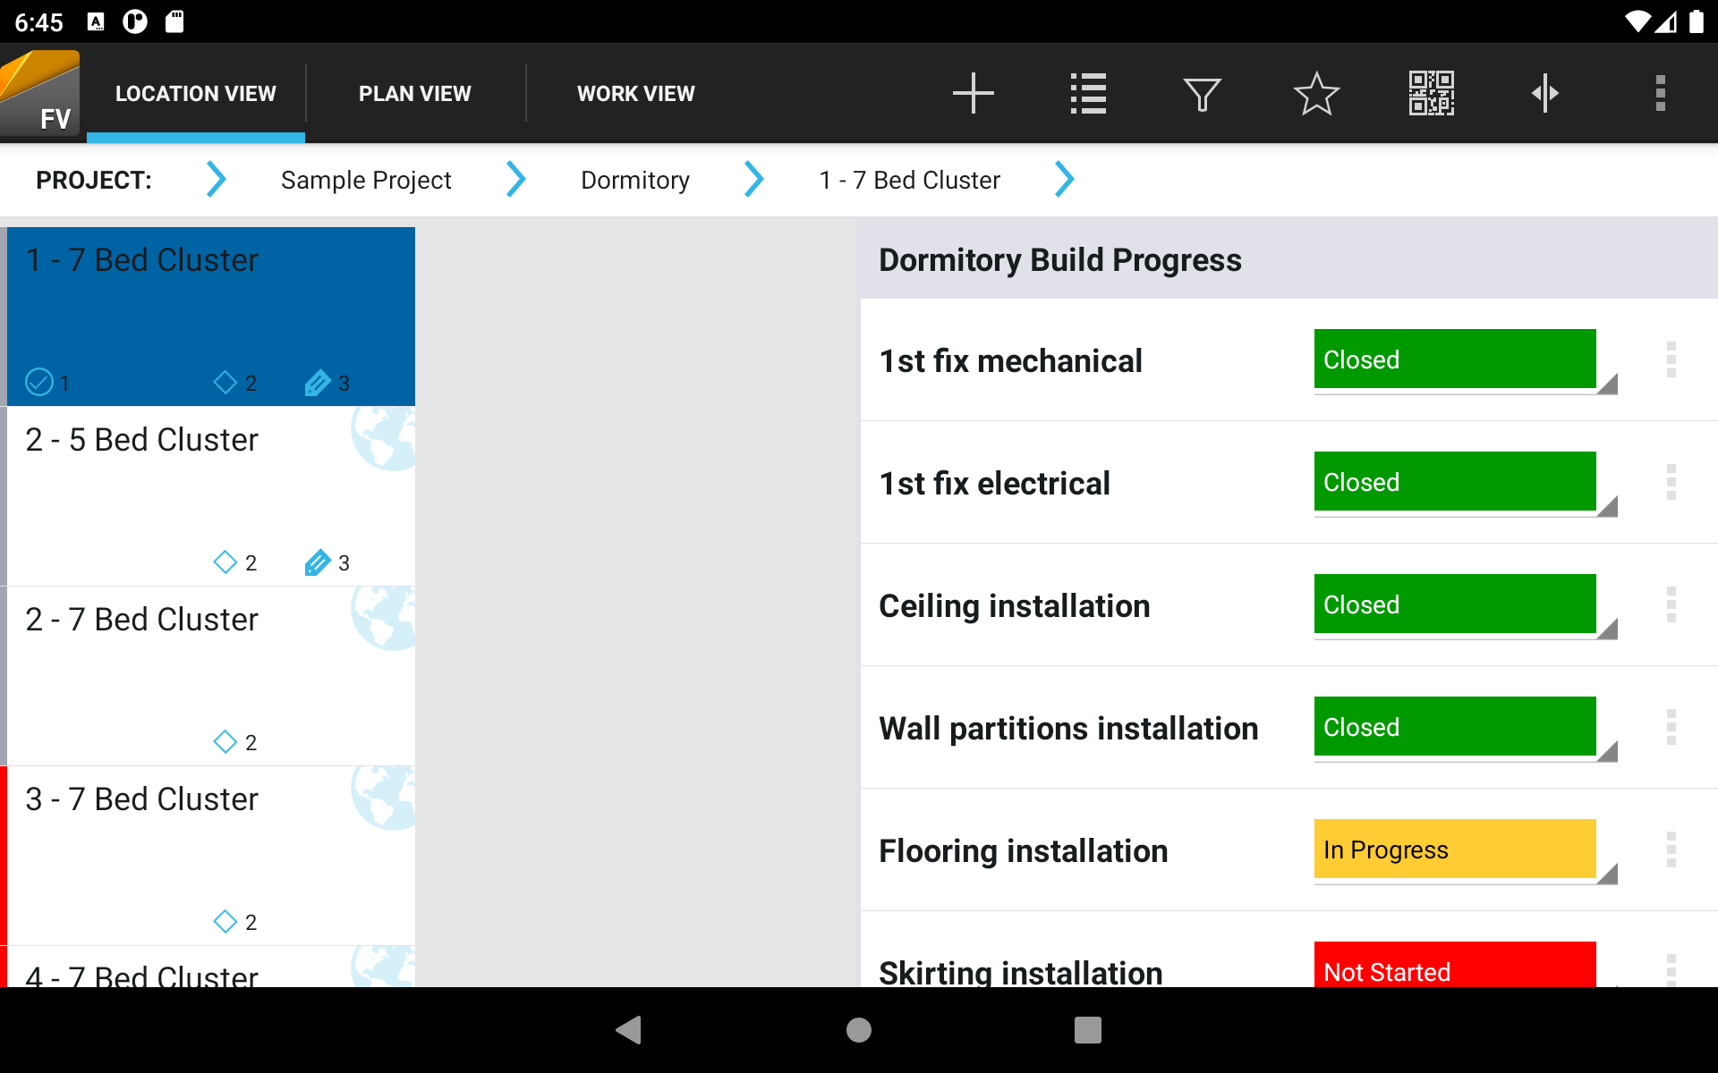The width and height of the screenshot is (1718, 1073).
Task: Expand chevron after 1 - 7 Bed Cluster breadcrumb
Action: [x=1064, y=180]
